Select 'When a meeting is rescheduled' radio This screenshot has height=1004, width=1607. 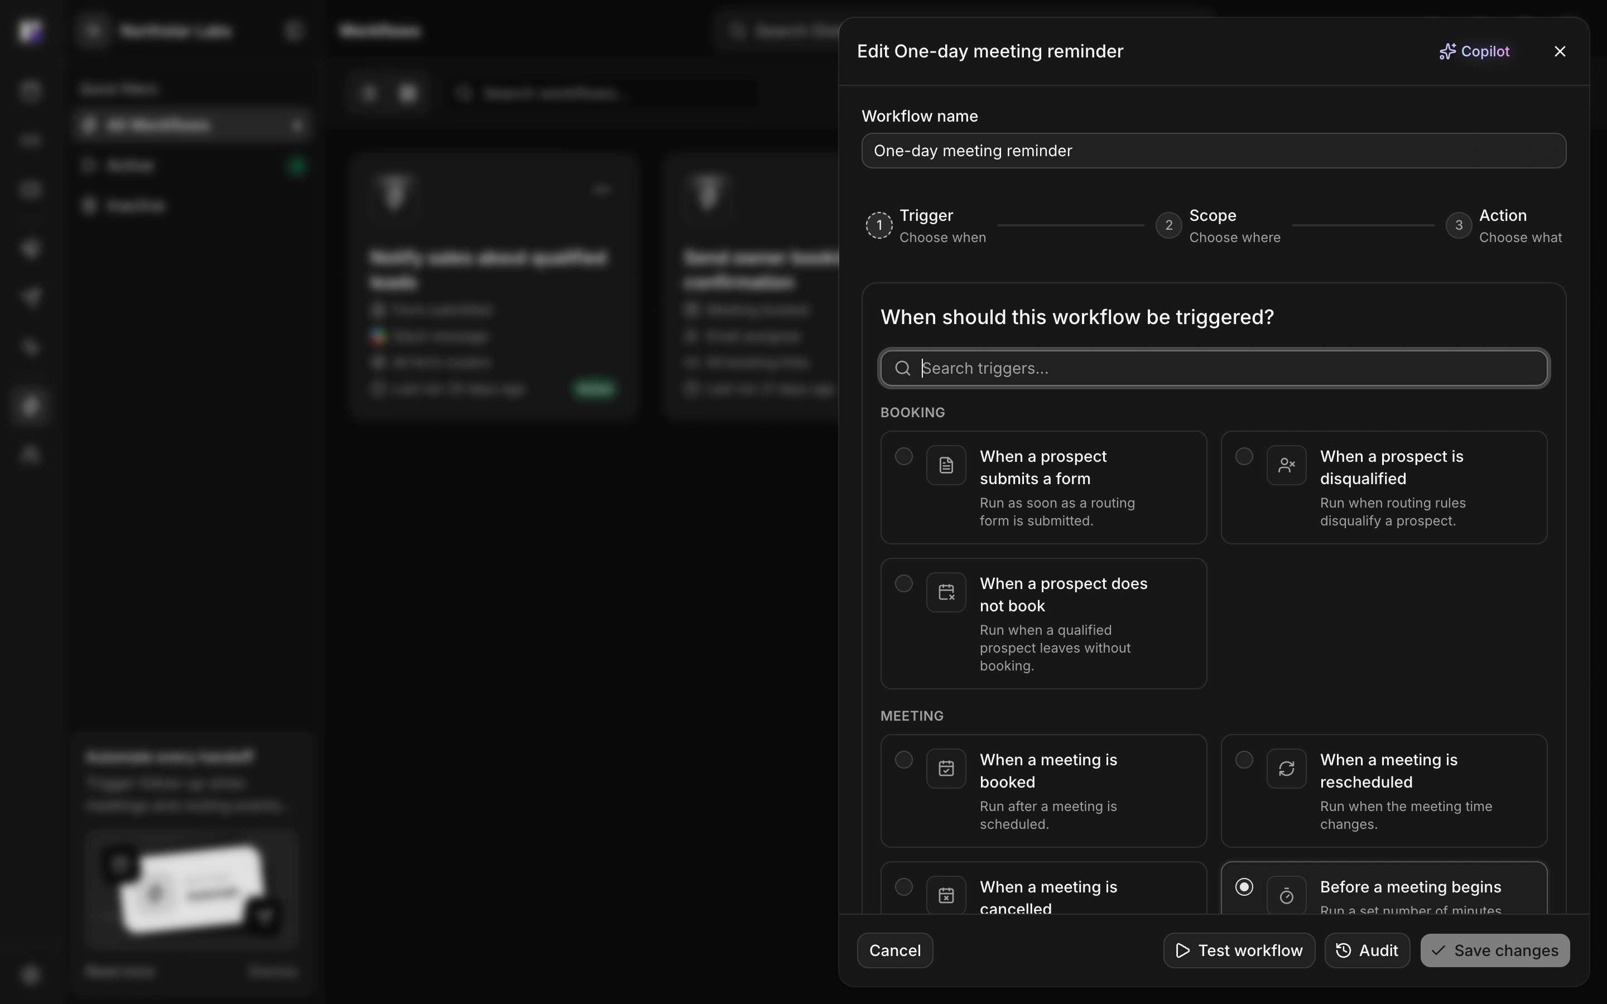(1244, 760)
